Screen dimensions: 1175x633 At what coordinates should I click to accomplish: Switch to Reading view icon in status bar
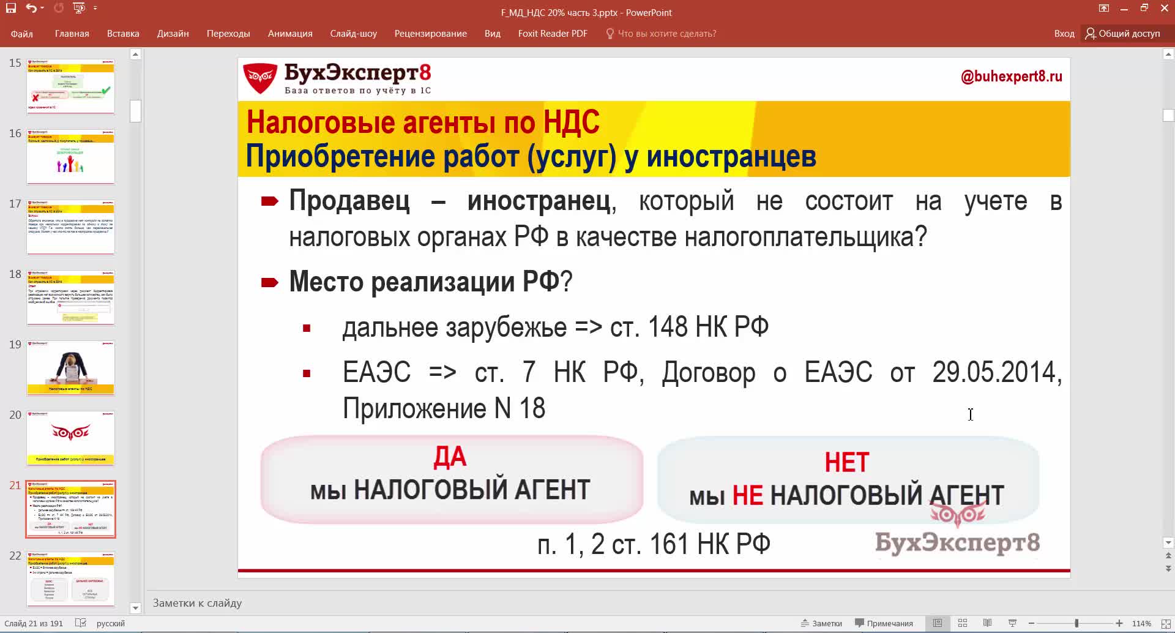click(x=987, y=623)
